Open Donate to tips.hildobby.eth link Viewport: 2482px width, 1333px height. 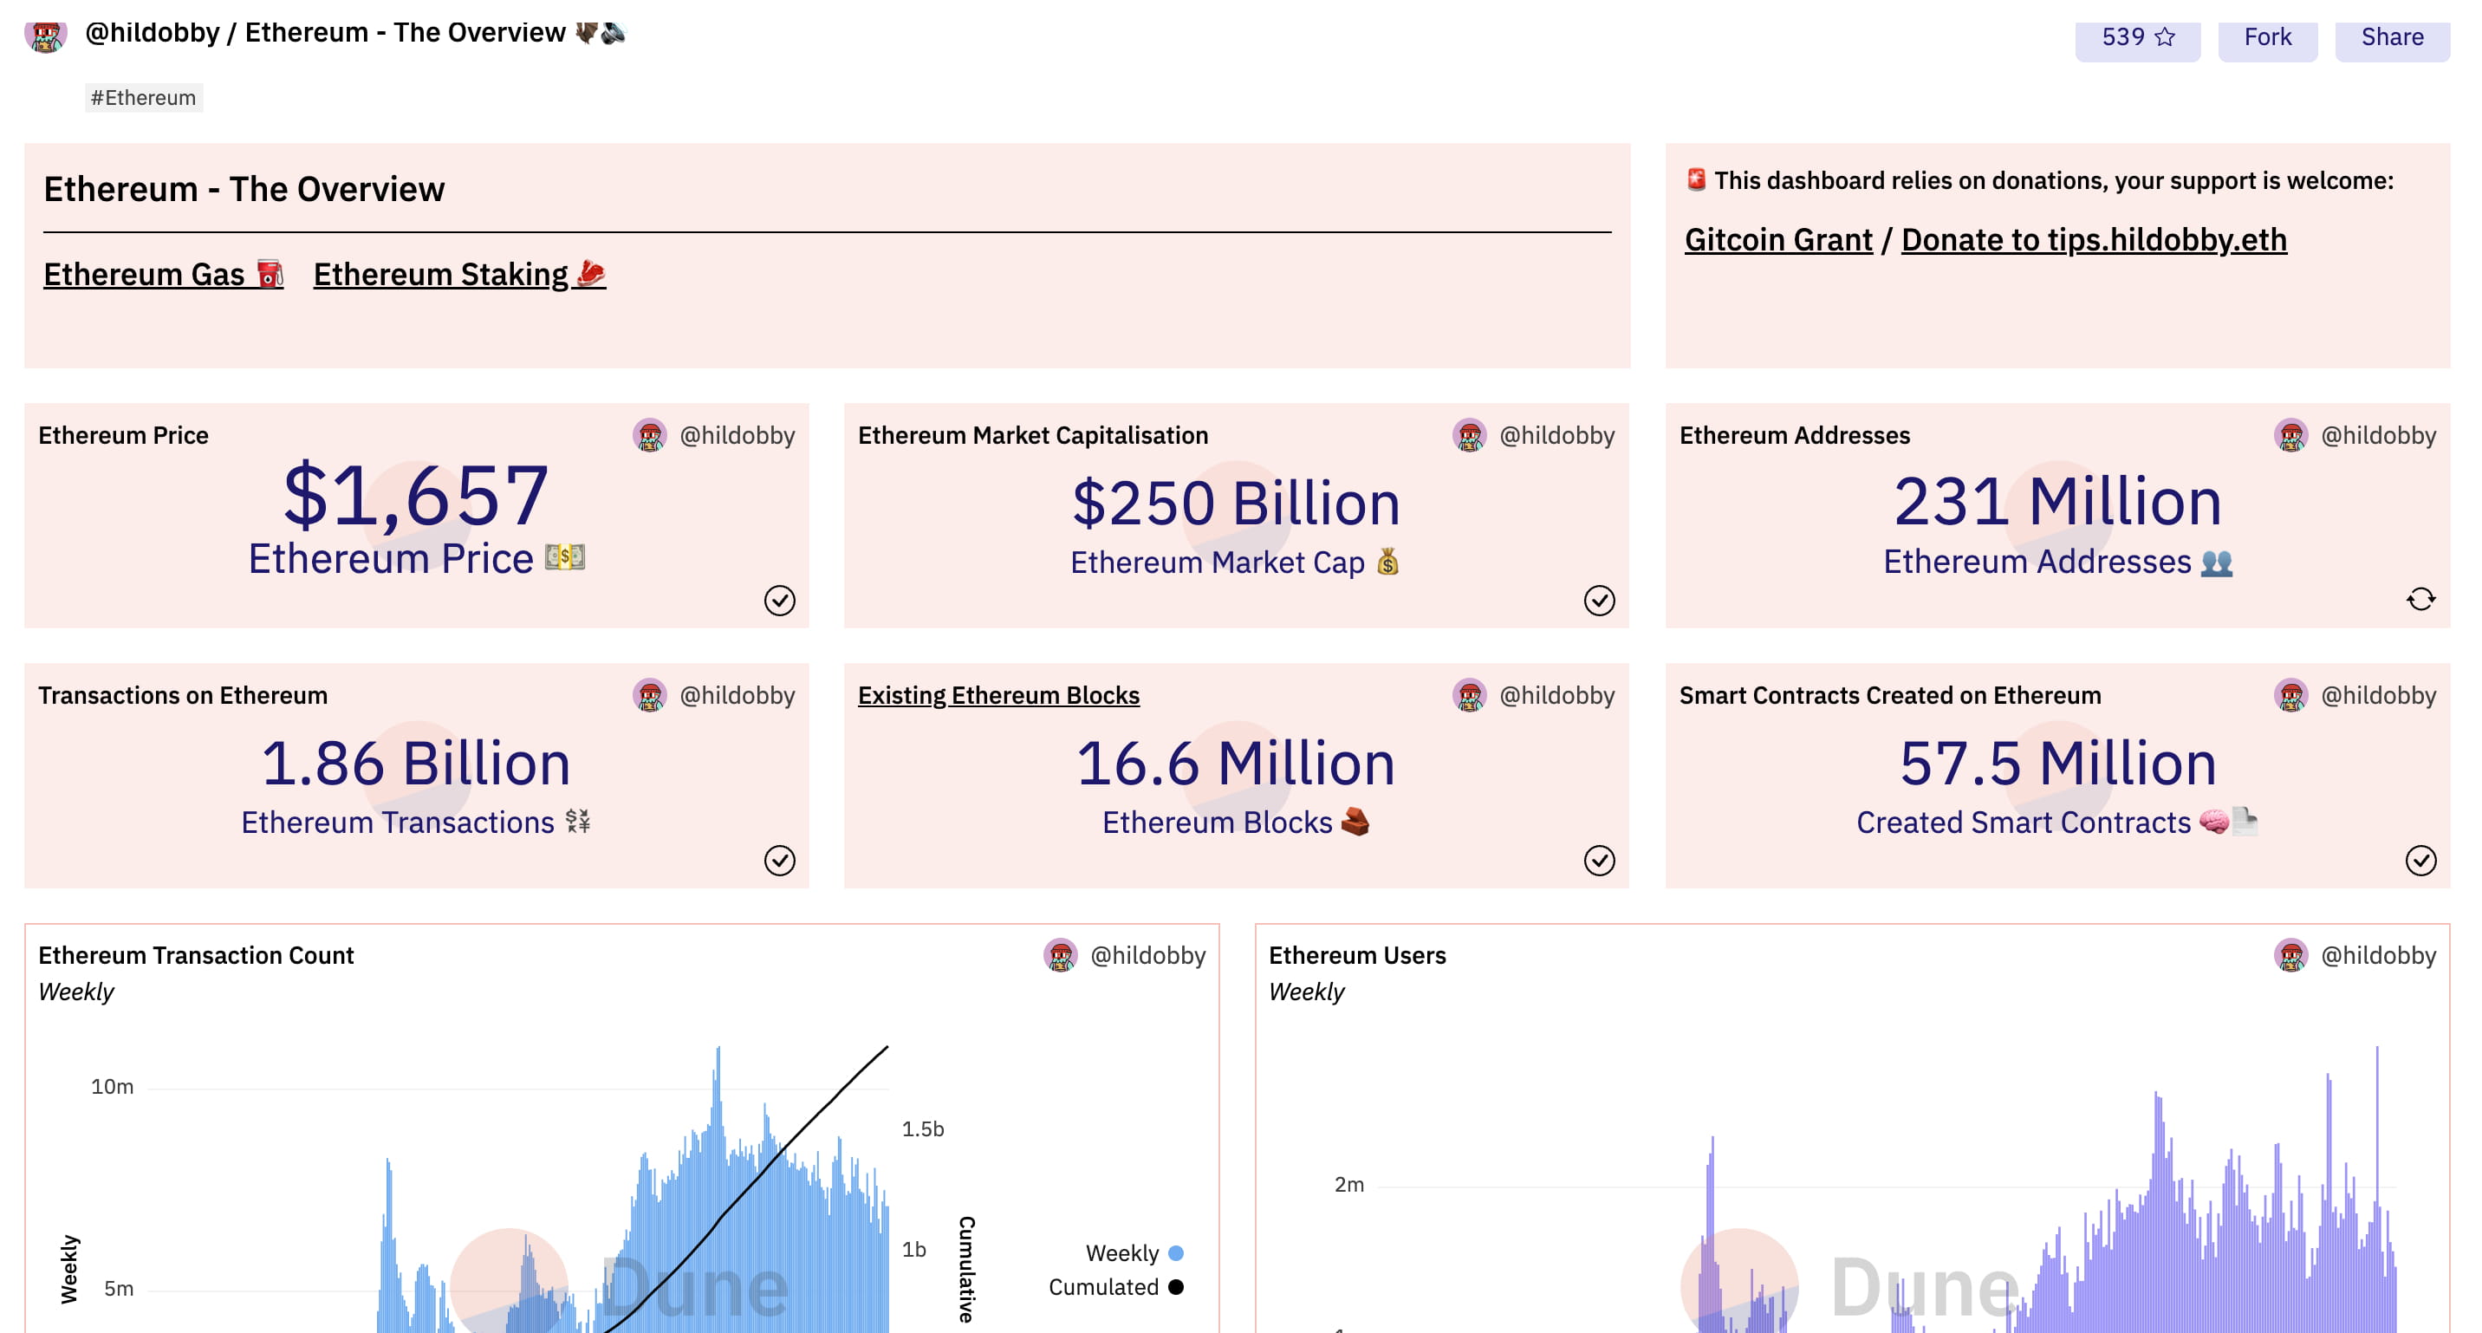tap(2093, 240)
